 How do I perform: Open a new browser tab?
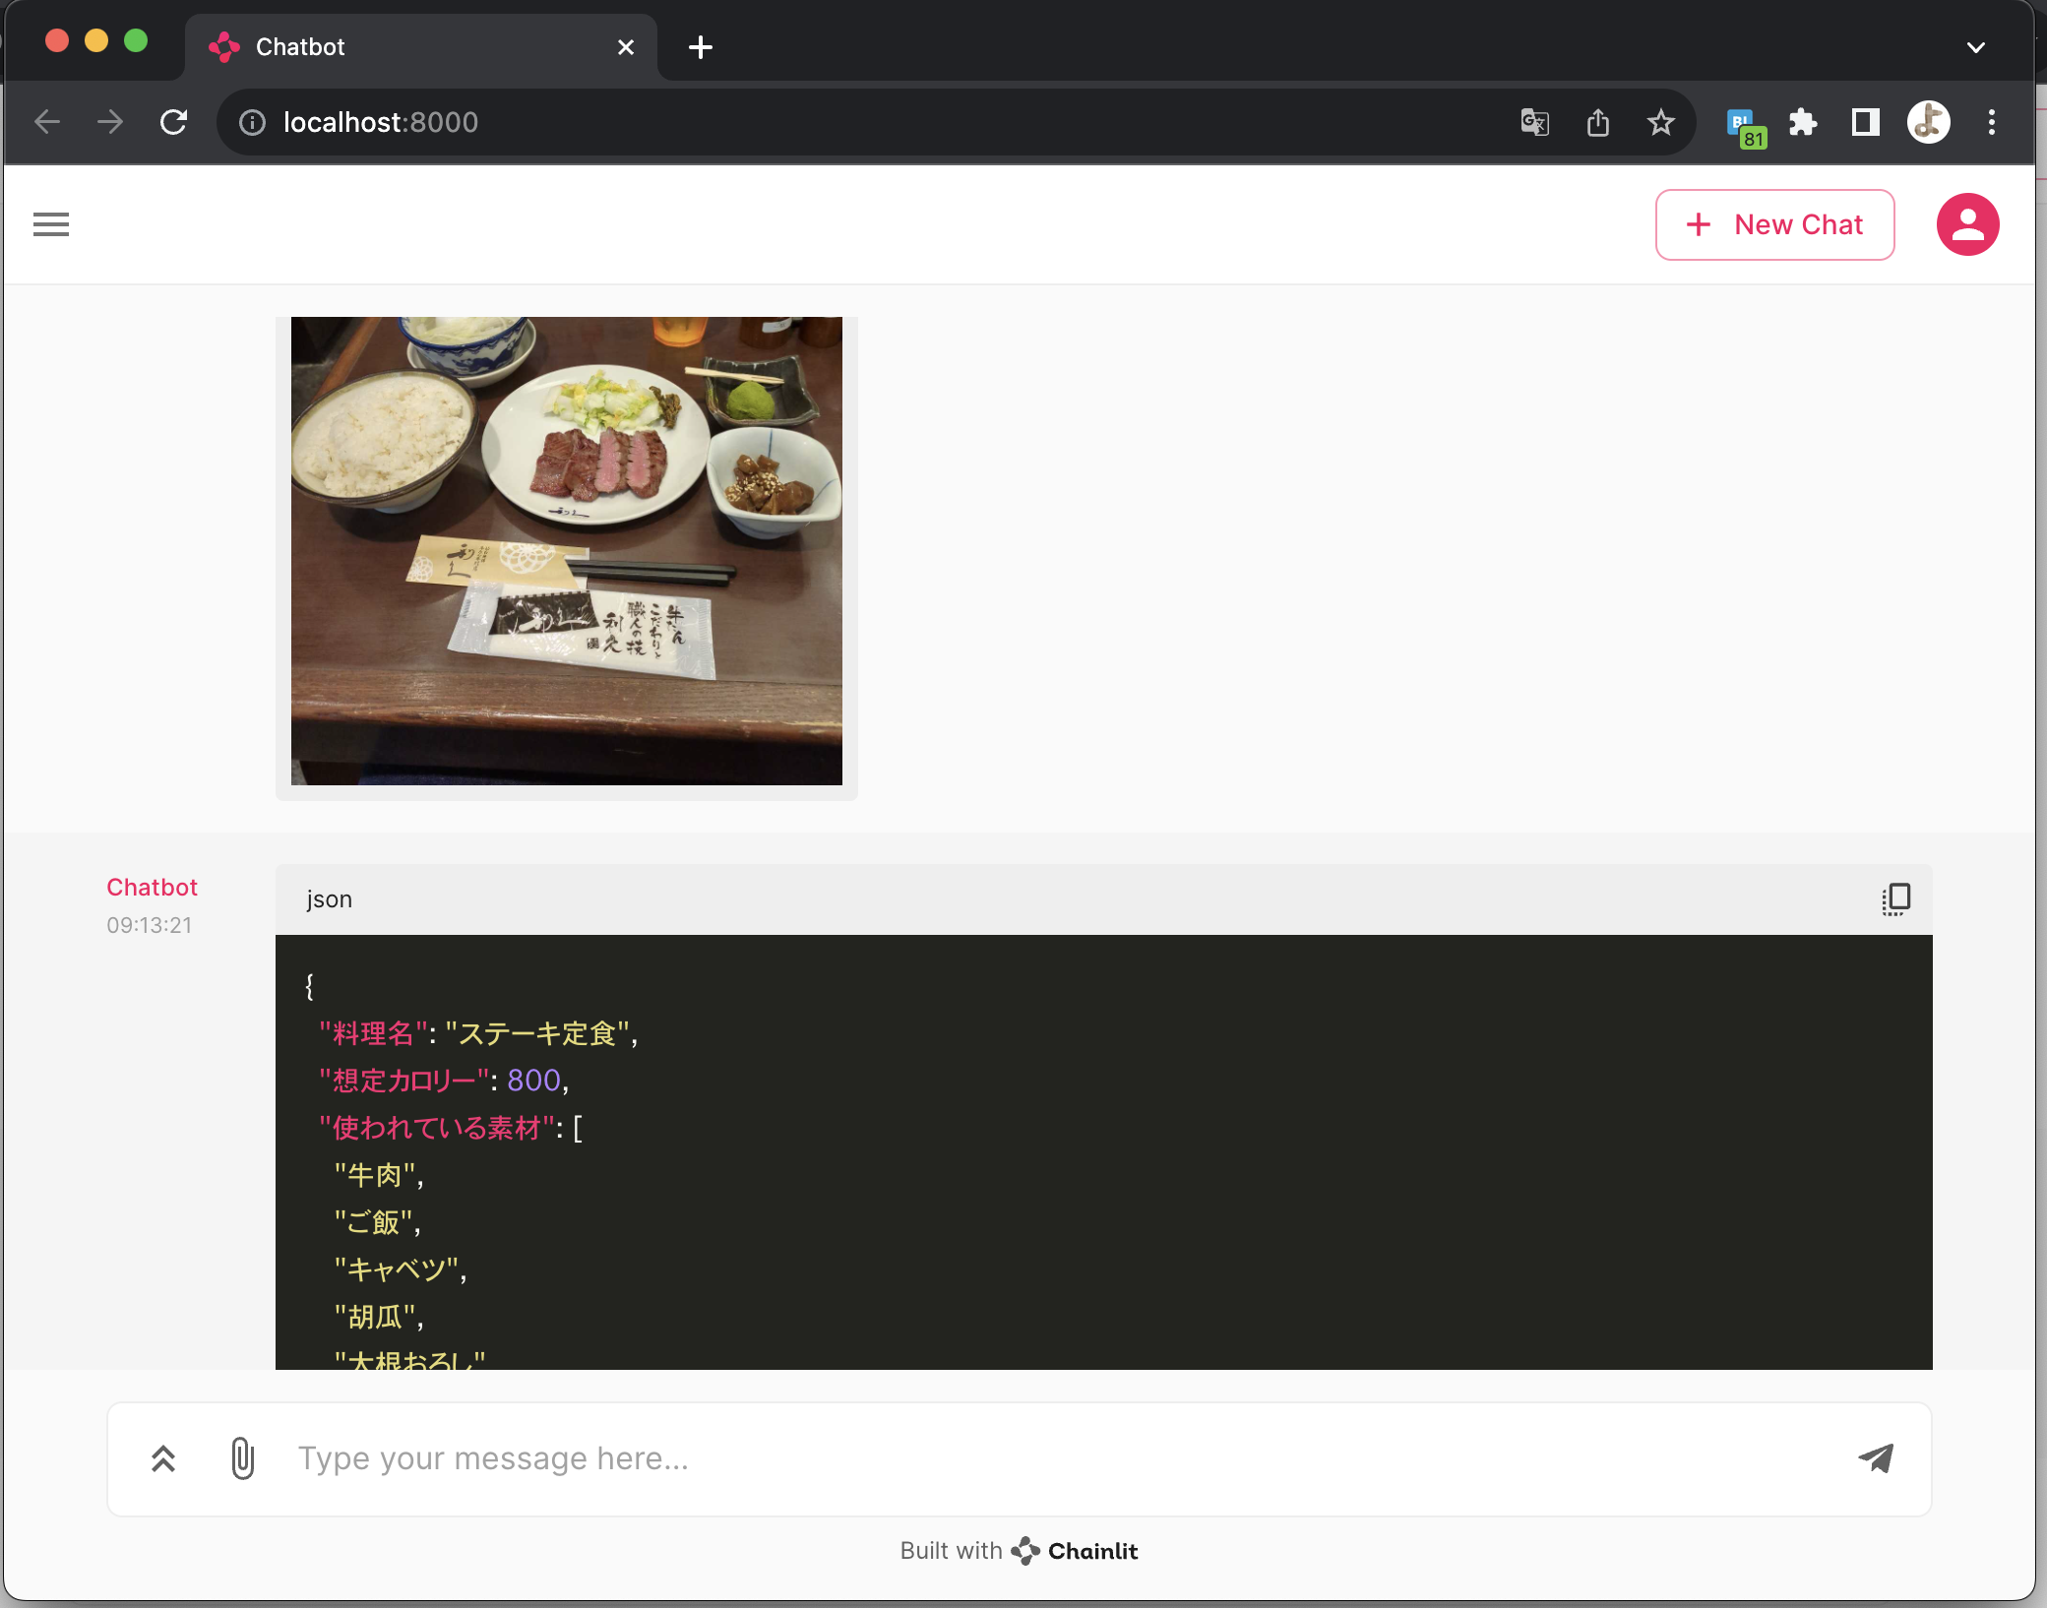coord(700,47)
